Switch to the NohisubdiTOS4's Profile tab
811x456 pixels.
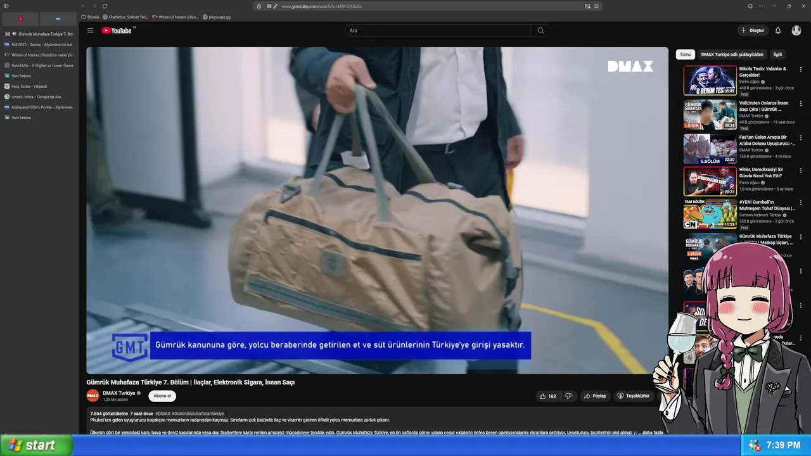39,107
